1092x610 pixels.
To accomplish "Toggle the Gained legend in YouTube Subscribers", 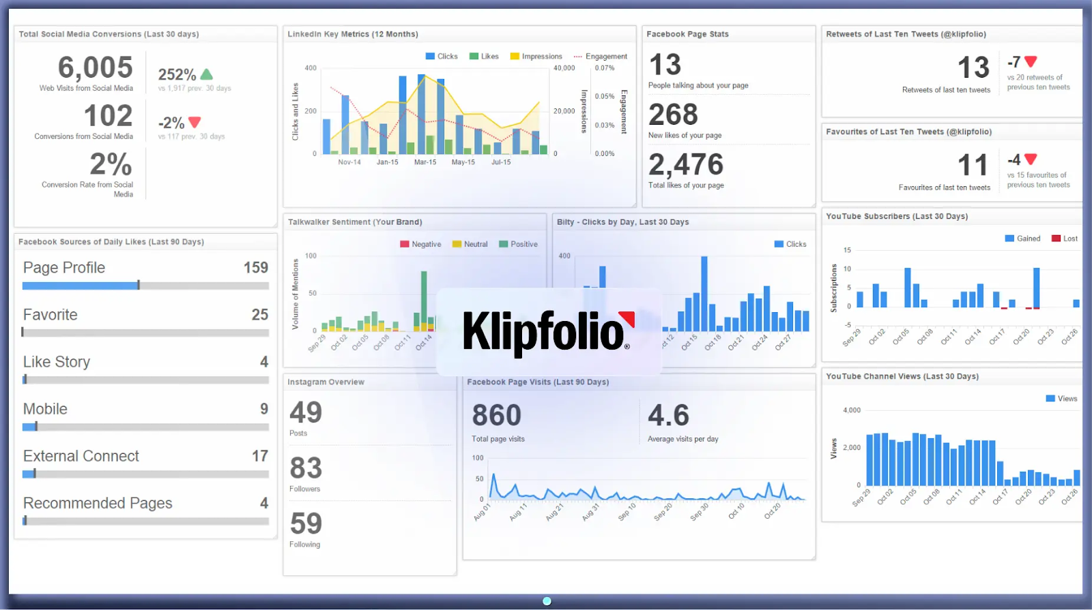I will tap(1022, 239).
